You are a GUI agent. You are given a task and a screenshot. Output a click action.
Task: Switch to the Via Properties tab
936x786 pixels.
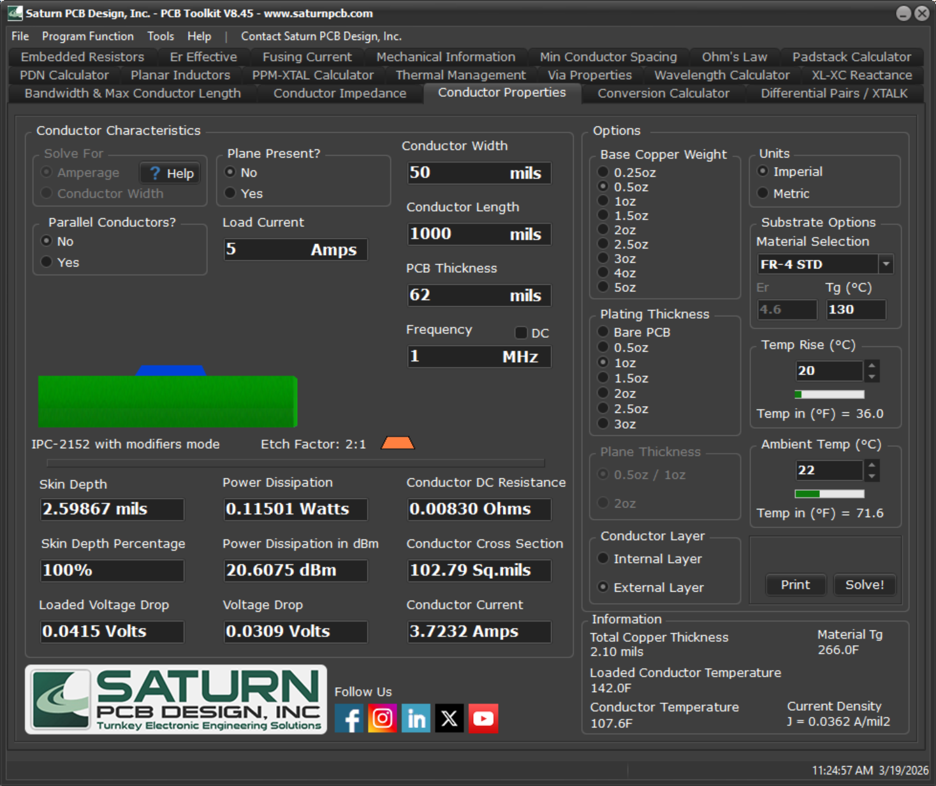(x=589, y=75)
